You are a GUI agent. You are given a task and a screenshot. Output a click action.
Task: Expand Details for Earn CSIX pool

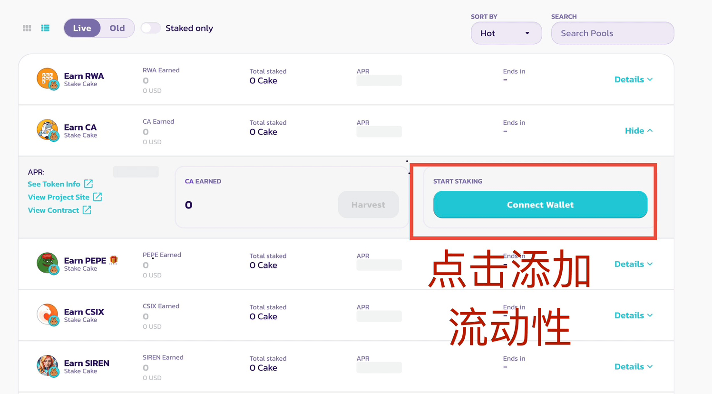(633, 315)
